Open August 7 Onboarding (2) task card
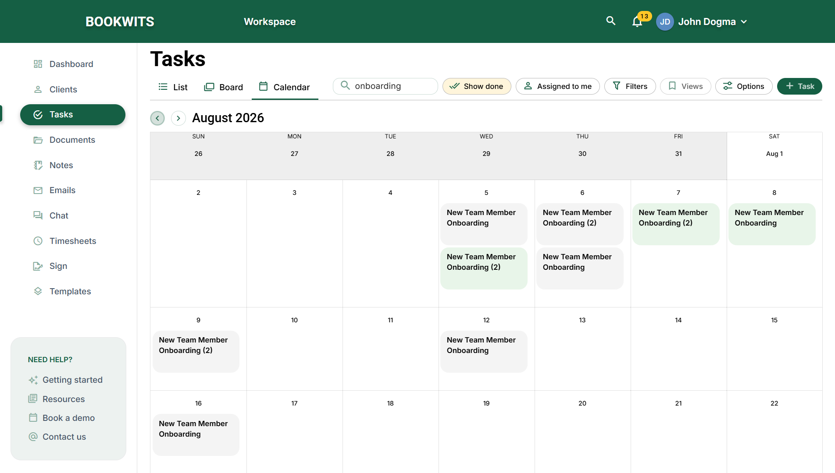 click(x=676, y=224)
